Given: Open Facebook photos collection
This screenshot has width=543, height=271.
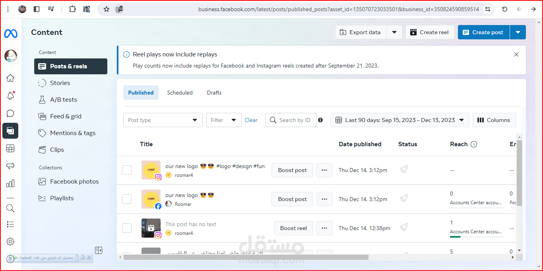Looking at the screenshot, I should click(x=71, y=182).
